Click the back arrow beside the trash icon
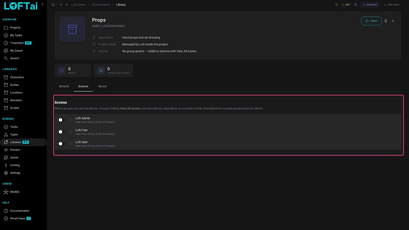The image size is (409, 230). [x=393, y=21]
